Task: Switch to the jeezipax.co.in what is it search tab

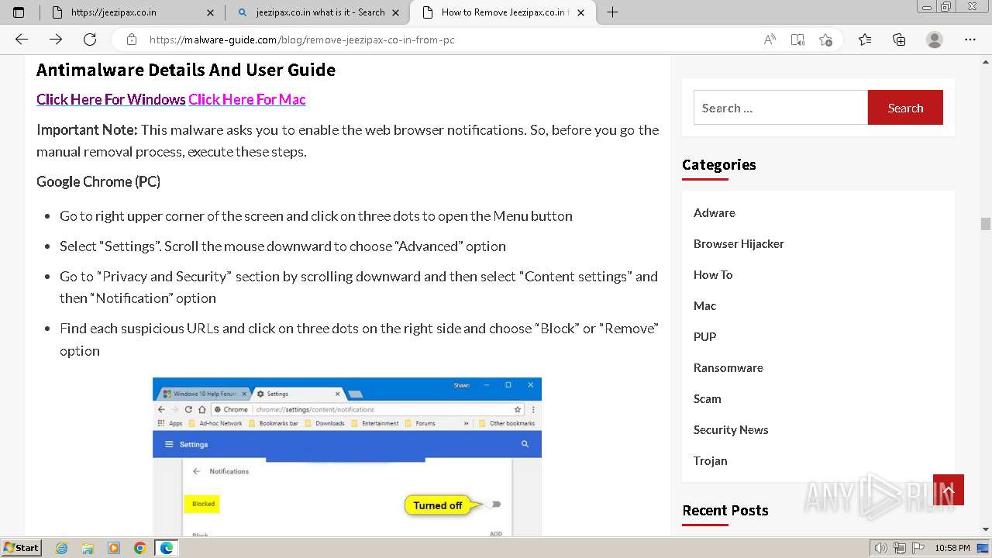Action: (x=318, y=12)
